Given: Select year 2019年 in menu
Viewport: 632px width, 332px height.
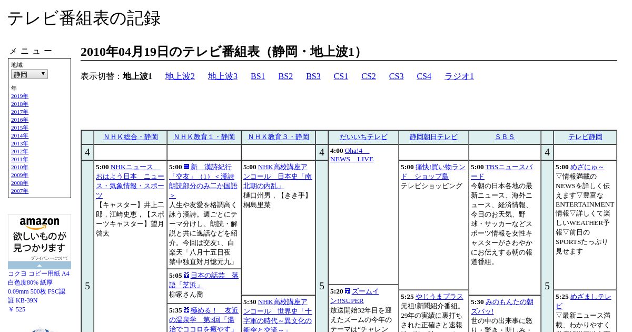Looking at the screenshot, I should 19,96.
